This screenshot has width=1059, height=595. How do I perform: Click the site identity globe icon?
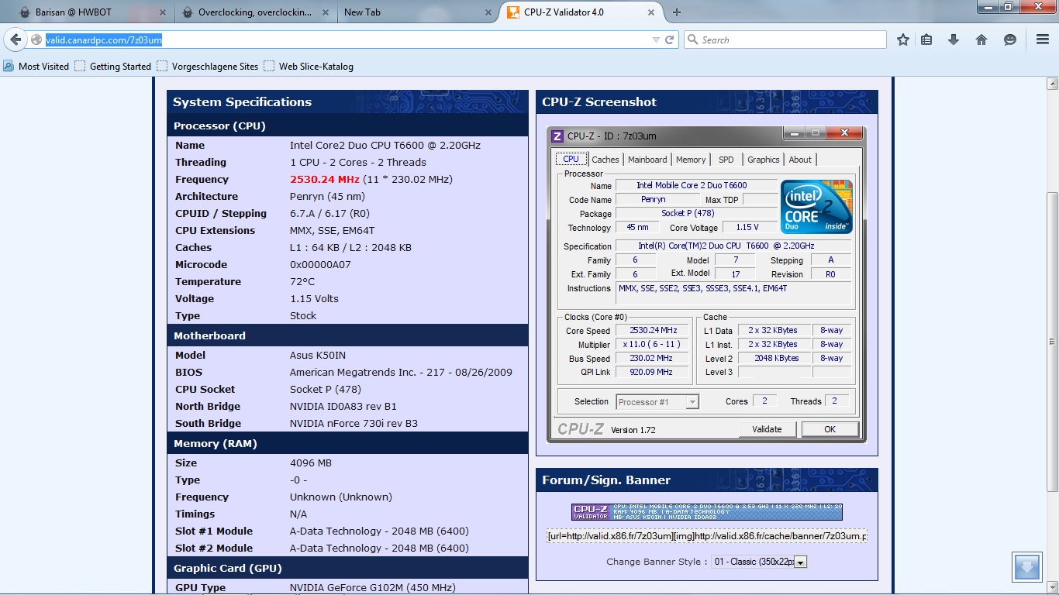(x=36, y=40)
